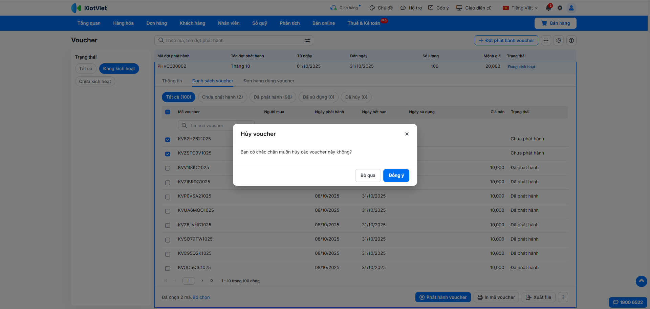Confirm cancellation with Đồng ý
This screenshot has height=309, width=650.
pyautogui.click(x=396, y=175)
